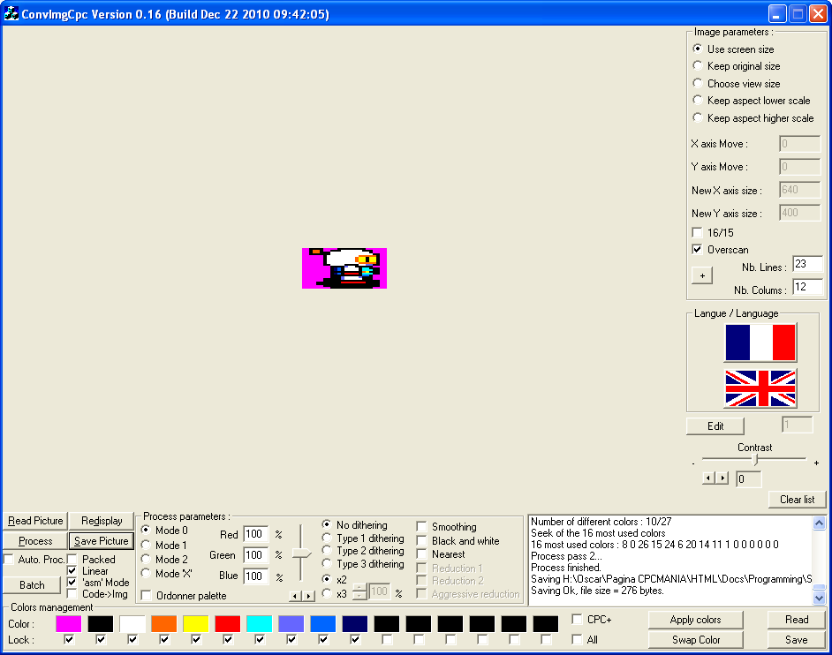The width and height of the screenshot is (832, 655).
Task: Click the Clear list button
Action: [797, 500]
